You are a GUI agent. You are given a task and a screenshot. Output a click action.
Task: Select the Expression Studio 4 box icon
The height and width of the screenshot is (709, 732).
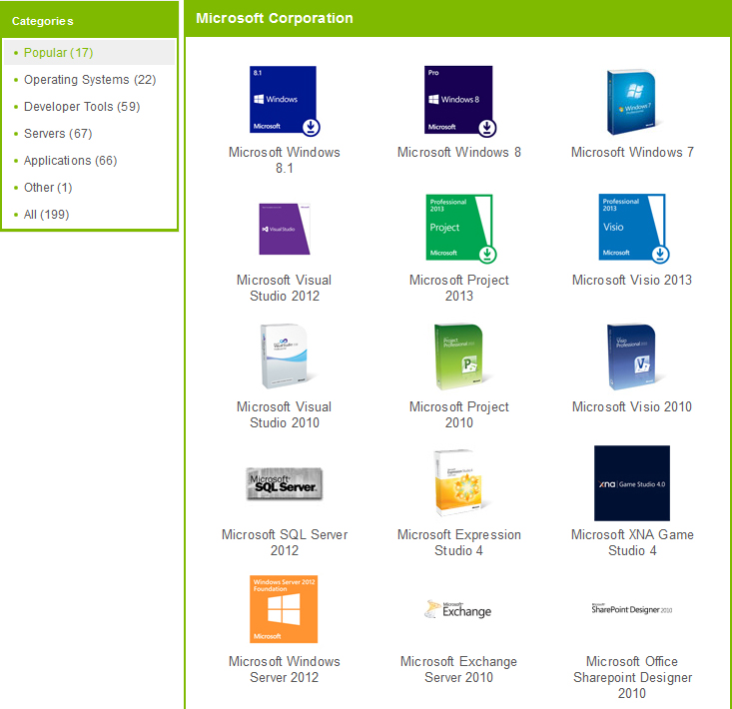(458, 483)
